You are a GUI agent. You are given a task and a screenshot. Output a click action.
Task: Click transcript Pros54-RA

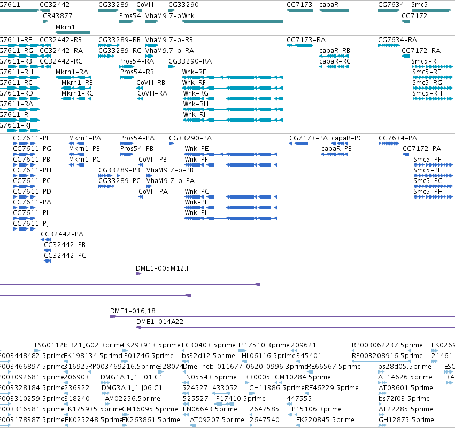click(x=137, y=61)
